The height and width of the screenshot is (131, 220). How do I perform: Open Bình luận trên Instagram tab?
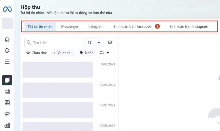click(x=189, y=26)
